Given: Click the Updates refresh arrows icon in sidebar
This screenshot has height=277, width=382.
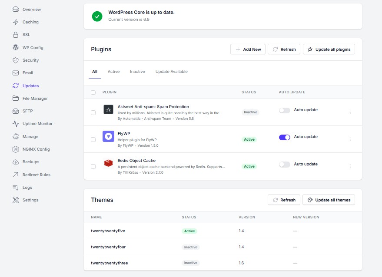Looking at the screenshot, I should pos(16,86).
